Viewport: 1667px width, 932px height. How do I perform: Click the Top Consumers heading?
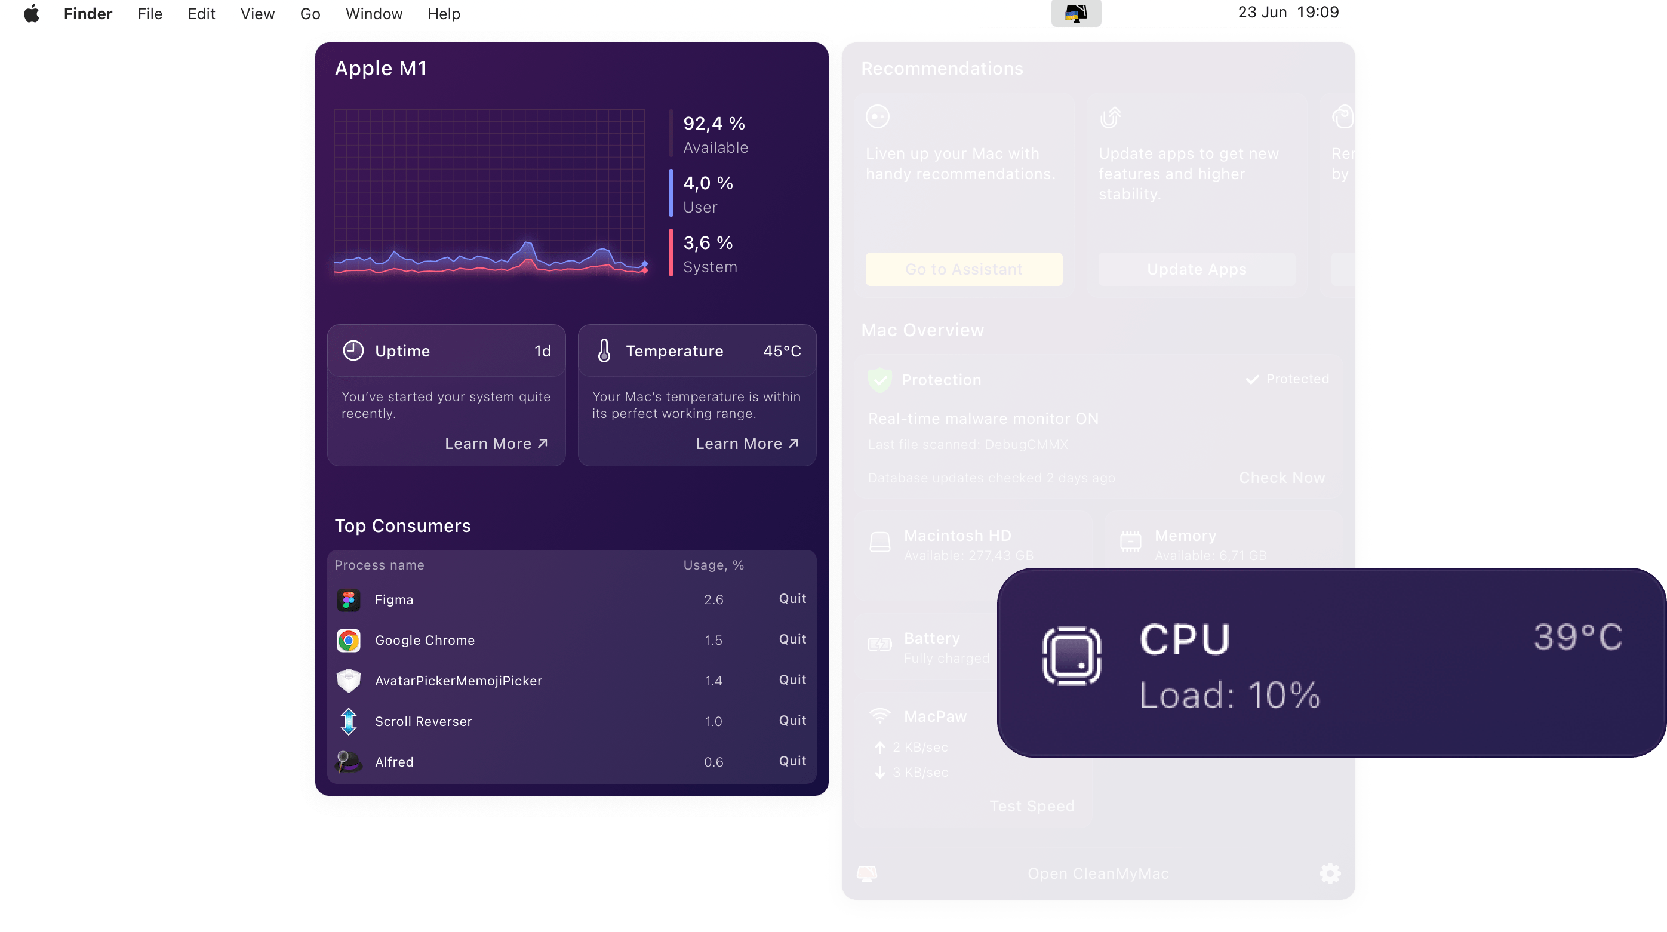(402, 525)
